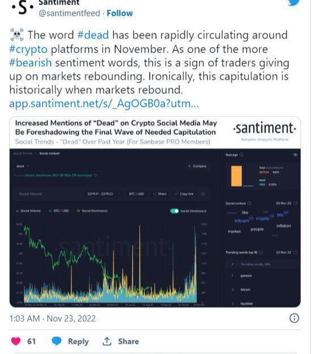Click the Twitter bird icon
The height and width of the screenshot is (354, 317).
[293, 2]
